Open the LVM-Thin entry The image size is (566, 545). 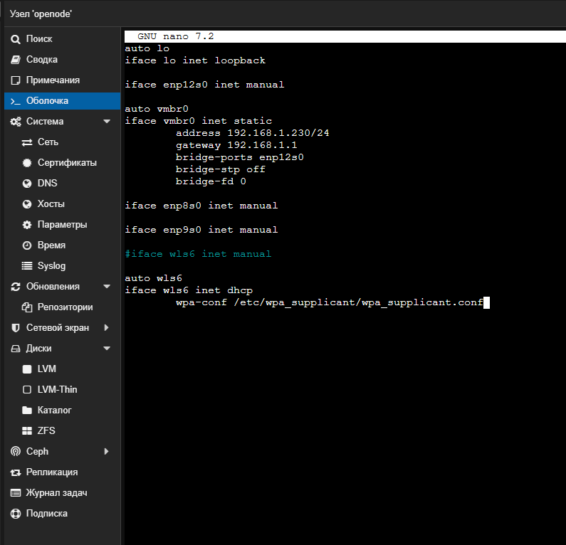click(58, 390)
